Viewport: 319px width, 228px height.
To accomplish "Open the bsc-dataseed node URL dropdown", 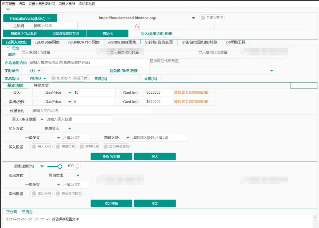I will 193,18.
